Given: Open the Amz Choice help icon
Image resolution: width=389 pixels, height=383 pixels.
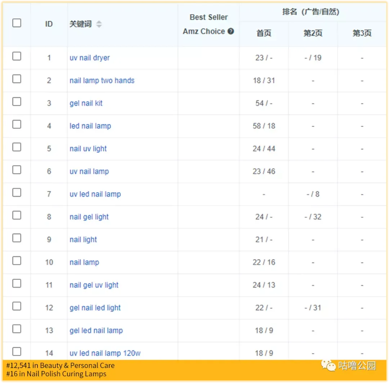Looking at the screenshot, I should tap(231, 31).
